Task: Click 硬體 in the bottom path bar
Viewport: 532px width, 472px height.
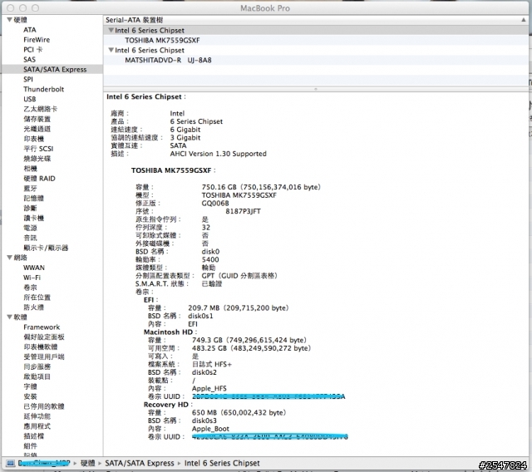Action: pyautogui.click(x=88, y=463)
